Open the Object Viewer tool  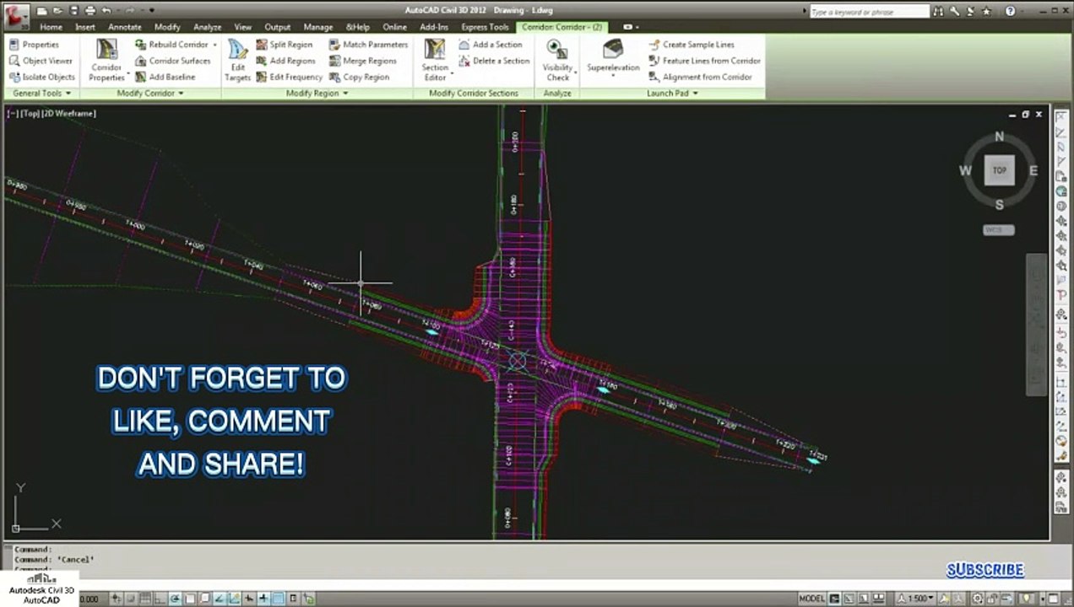41,61
